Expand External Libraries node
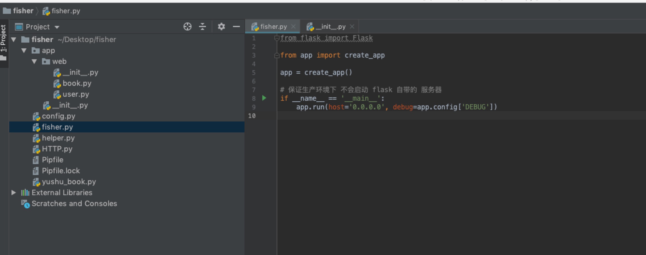Viewport: 646px width, 255px height. point(14,193)
